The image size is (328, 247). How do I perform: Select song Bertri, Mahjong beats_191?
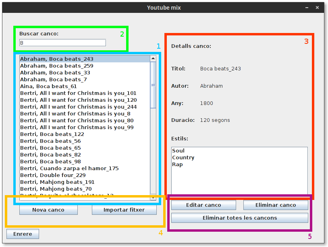point(85,182)
